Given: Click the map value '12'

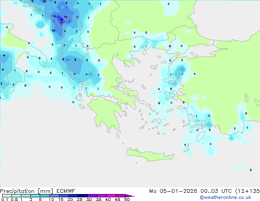Looking at the screenshot, I should pos(54,16).
